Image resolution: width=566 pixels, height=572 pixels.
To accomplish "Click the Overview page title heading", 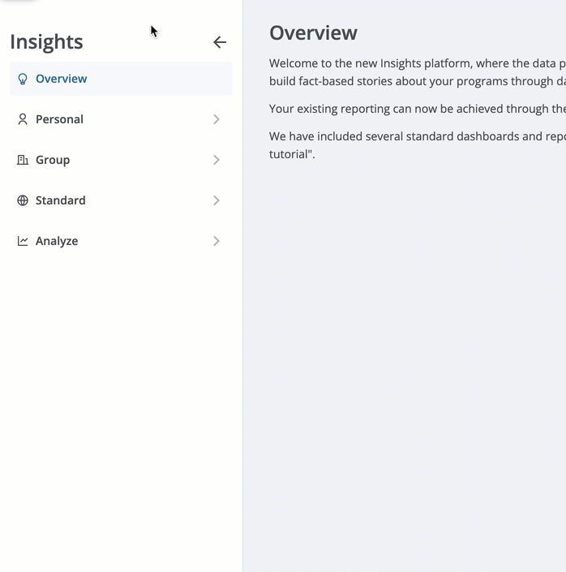I will [313, 32].
